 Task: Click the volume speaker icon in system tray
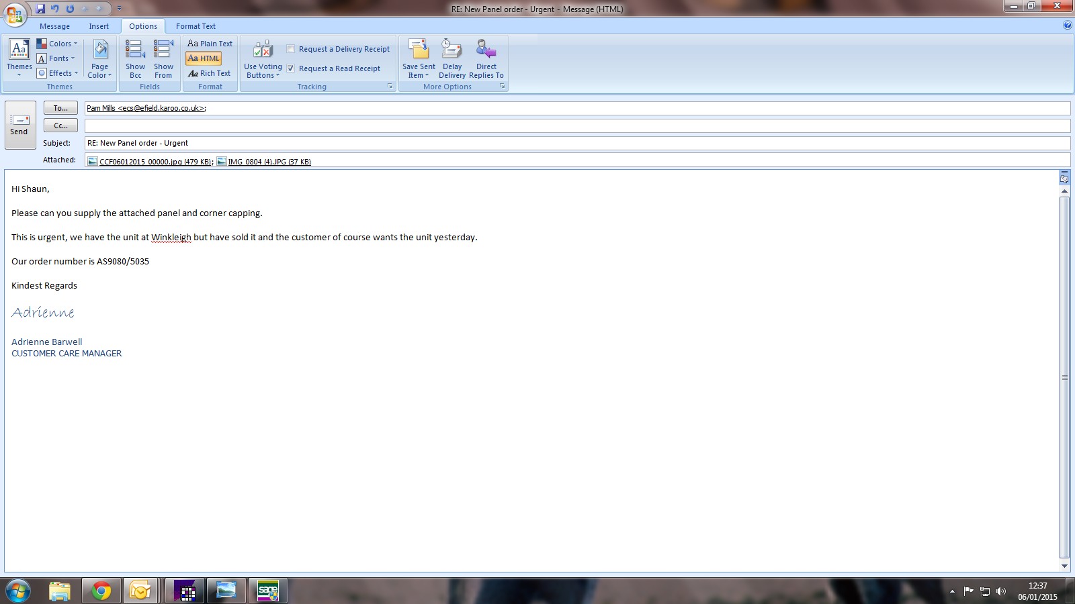click(x=1001, y=591)
